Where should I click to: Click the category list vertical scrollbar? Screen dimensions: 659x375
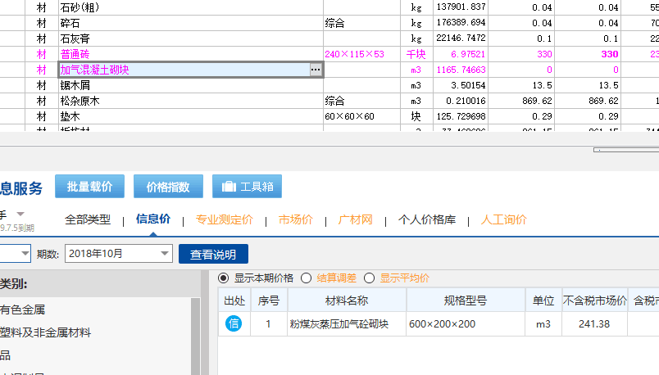[195, 336]
